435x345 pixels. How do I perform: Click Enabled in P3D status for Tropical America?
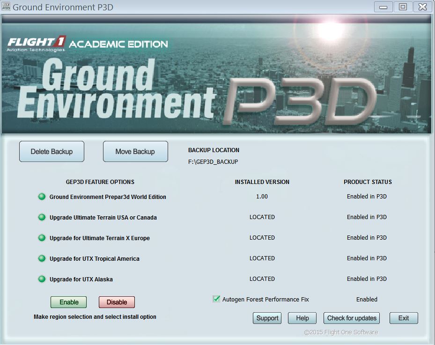click(367, 258)
